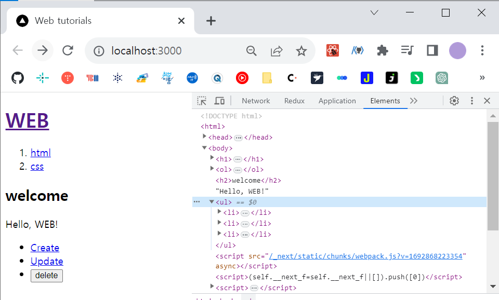View site information icon in address bar
Image resolution: width=499 pixels, height=300 pixels.
coord(99,51)
